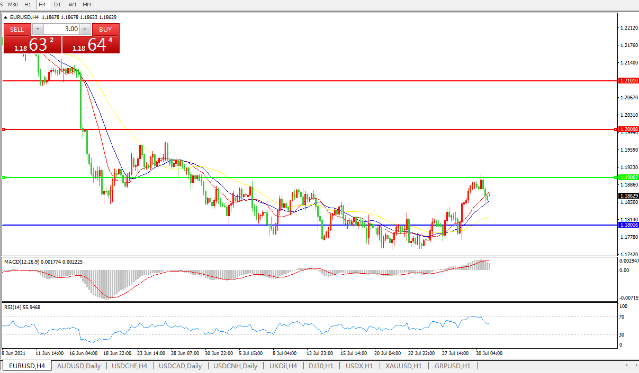
Task: Switch to the H1 timeframe
Action: [28, 4]
